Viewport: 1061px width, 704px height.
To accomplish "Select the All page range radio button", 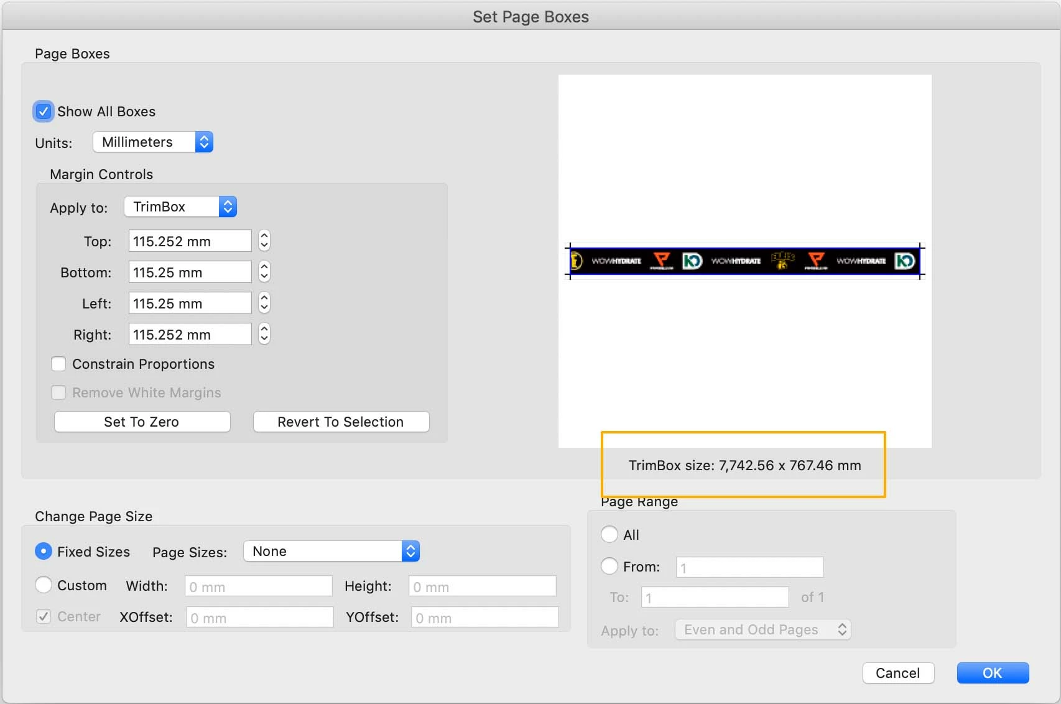I will [x=609, y=535].
